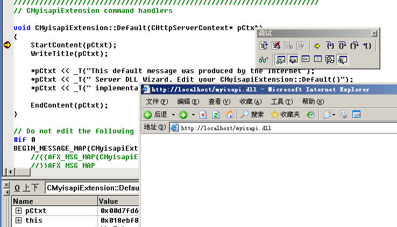Click the Mail envelope icon

[327, 115]
